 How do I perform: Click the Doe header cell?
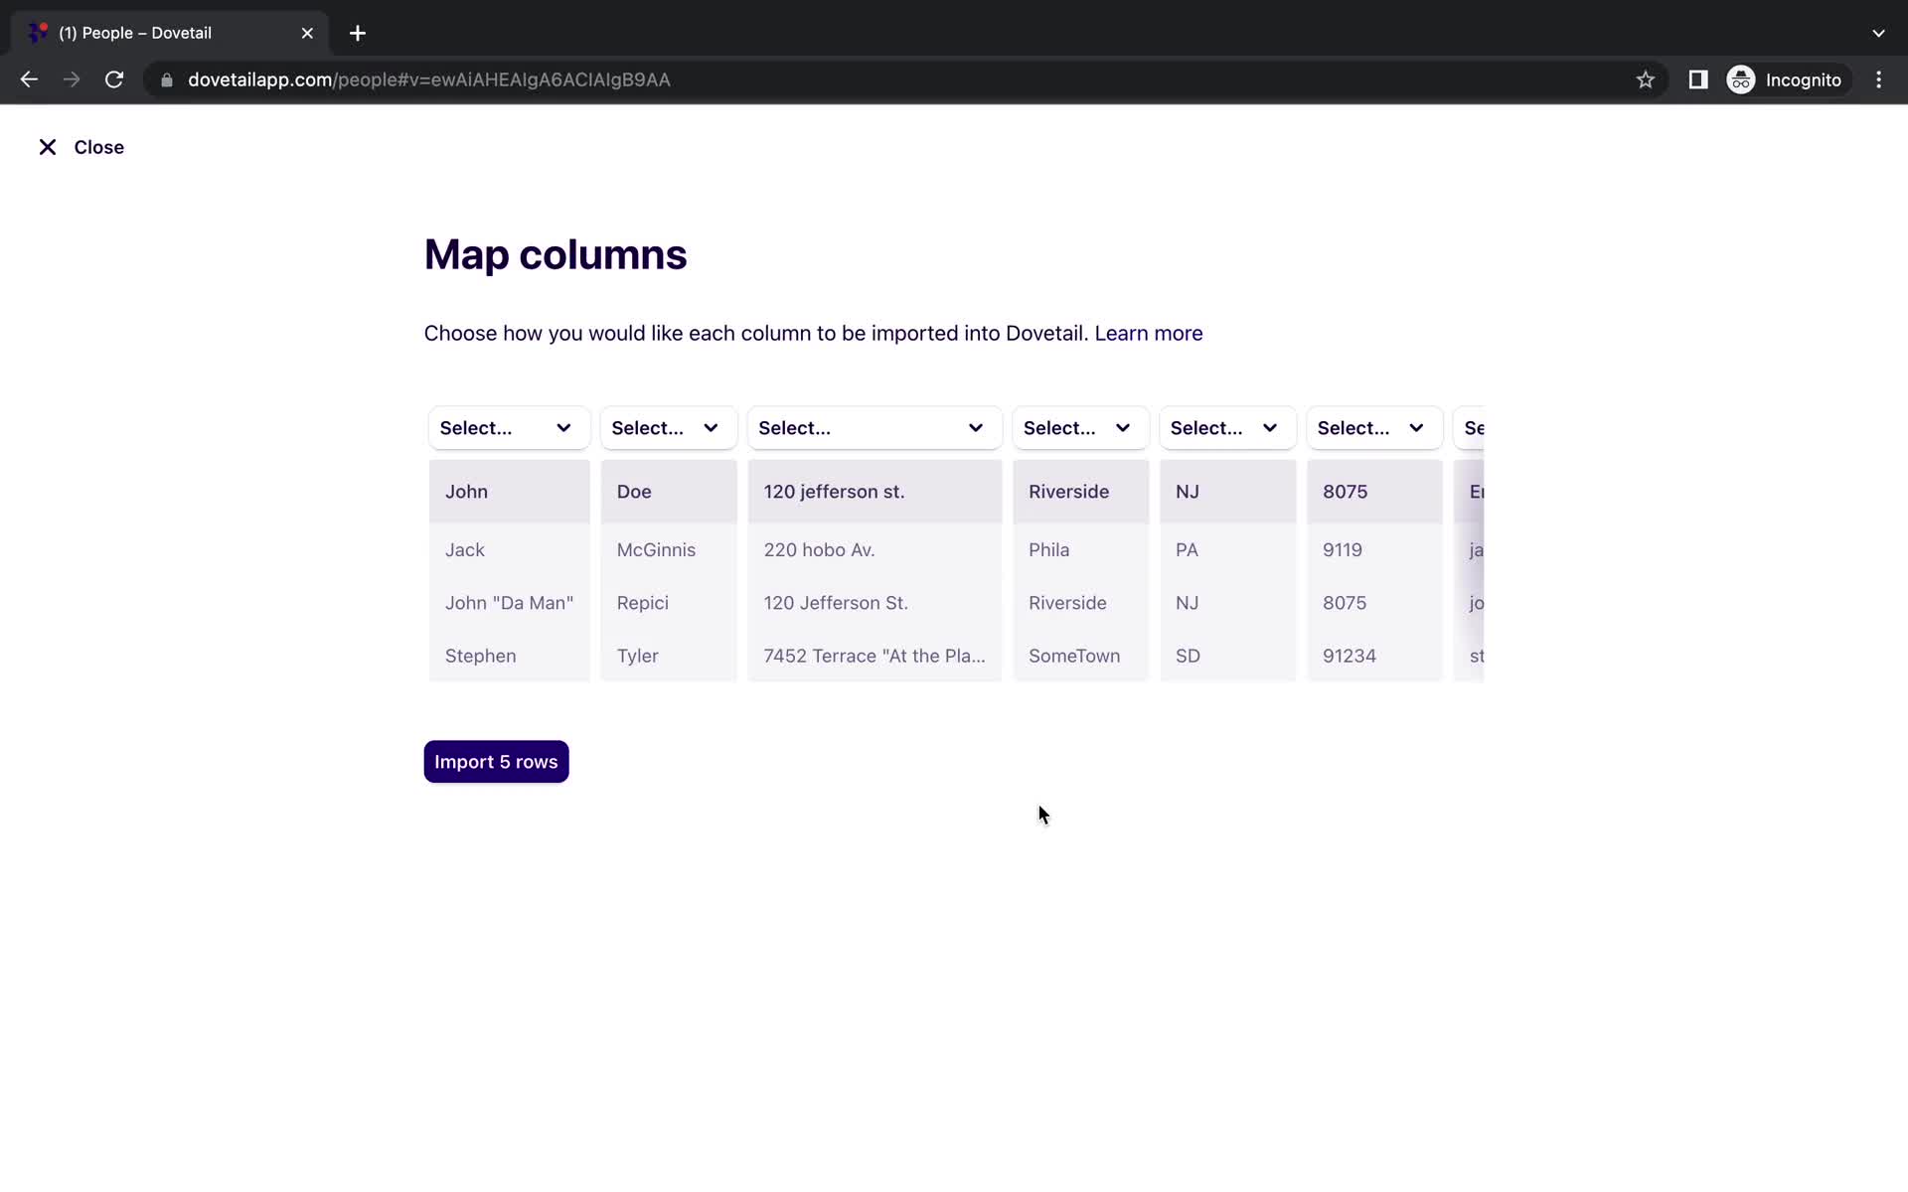(669, 492)
